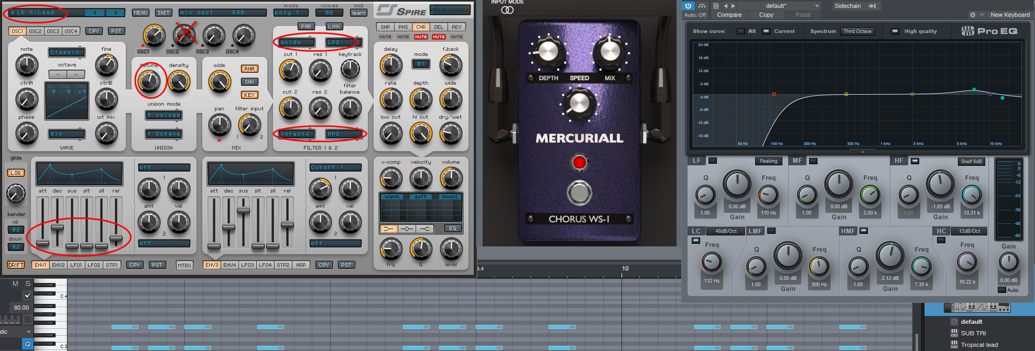Click the Pro EQ automation mode icon
The height and width of the screenshot is (351, 1035).
(x=702, y=6)
